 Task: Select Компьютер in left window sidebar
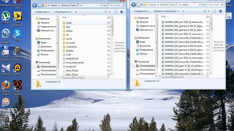[x=44, y=62]
